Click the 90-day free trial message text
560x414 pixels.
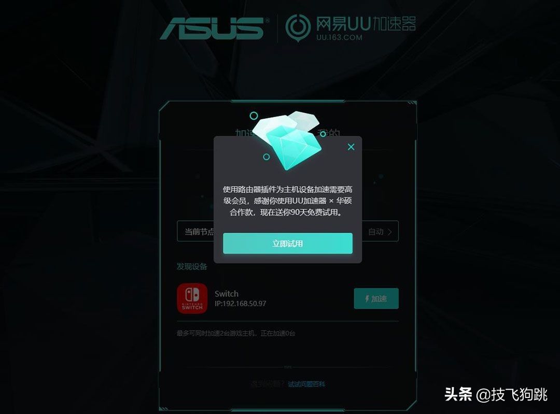tap(287, 201)
